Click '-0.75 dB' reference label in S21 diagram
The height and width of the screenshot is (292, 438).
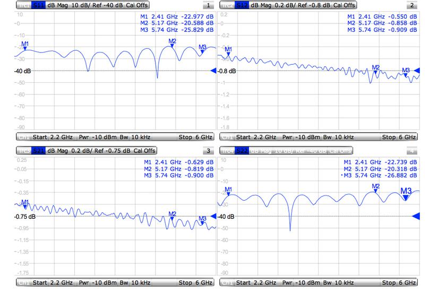[24, 217]
